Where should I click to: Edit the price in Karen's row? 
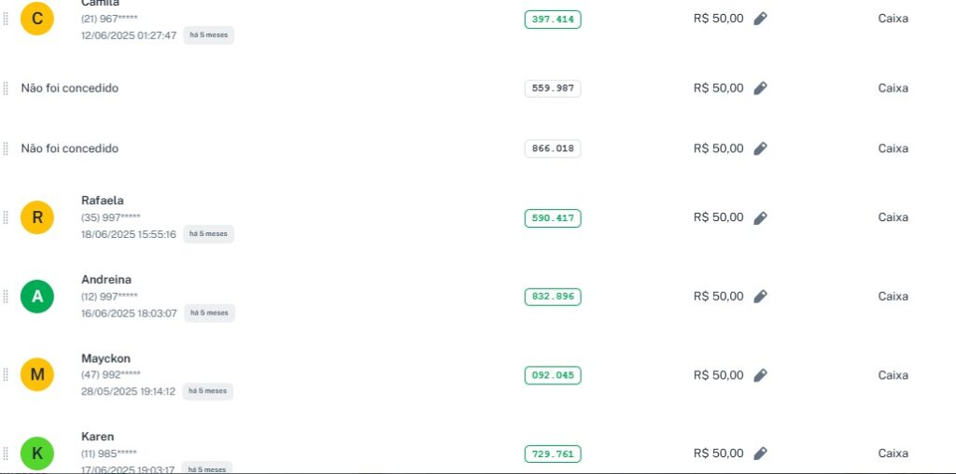(760, 453)
